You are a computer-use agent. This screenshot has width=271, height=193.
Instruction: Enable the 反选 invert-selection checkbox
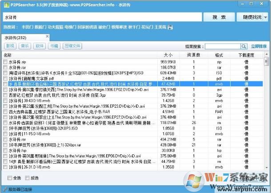27,178
